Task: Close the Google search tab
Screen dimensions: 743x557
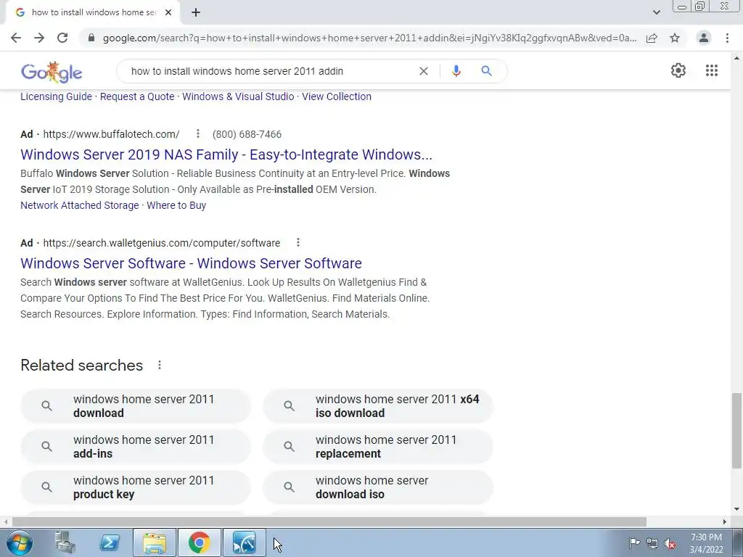Action: click(x=168, y=12)
